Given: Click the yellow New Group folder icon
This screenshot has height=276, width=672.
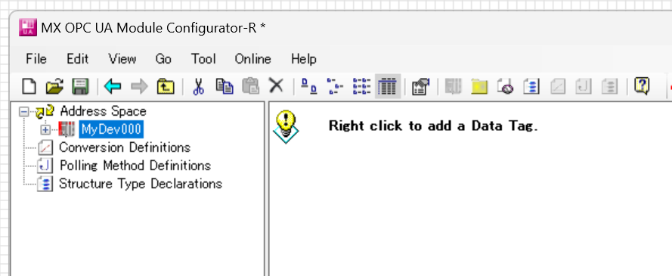Looking at the screenshot, I should [479, 86].
